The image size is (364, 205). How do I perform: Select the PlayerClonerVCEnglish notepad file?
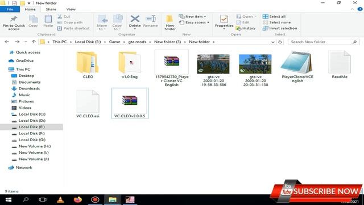coord(297,67)
